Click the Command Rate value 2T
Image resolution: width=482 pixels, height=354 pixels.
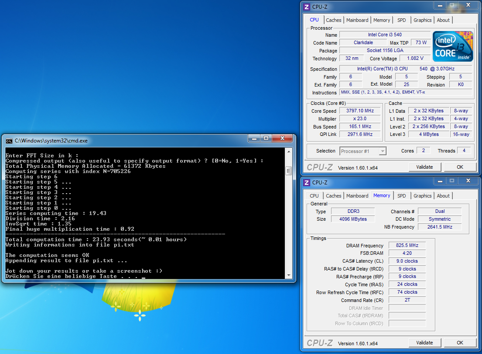[x=407, y=300]
